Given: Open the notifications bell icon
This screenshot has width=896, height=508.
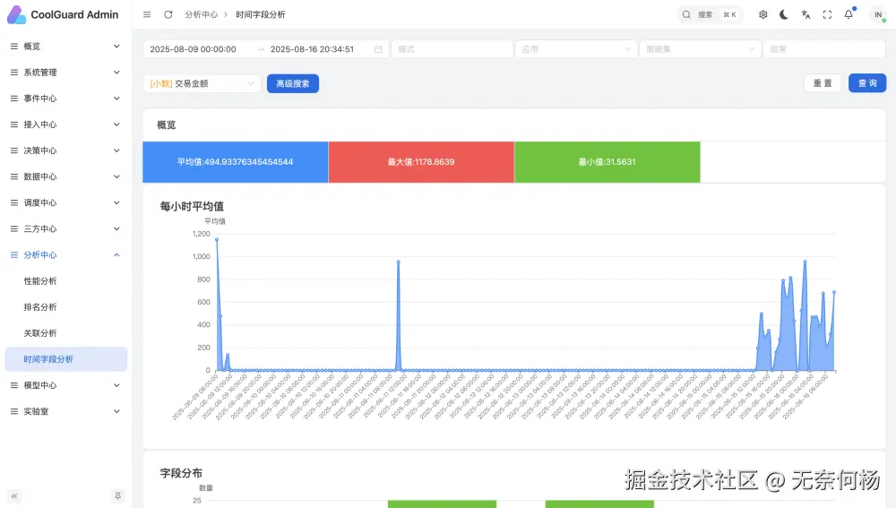Looking at the screenshot, I should coord(849,15).
